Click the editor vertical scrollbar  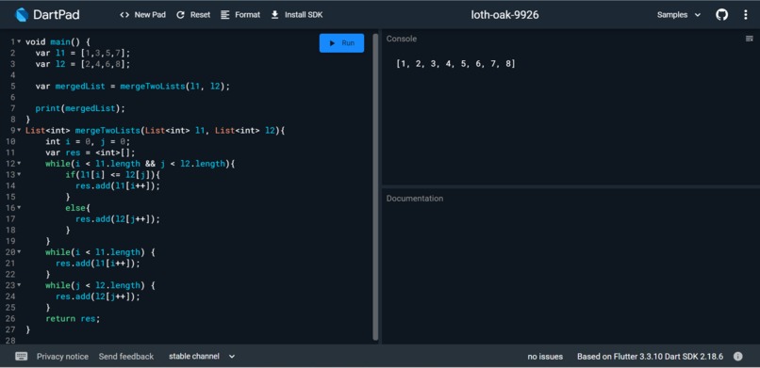pyautogui.click(x=375, y=186)
